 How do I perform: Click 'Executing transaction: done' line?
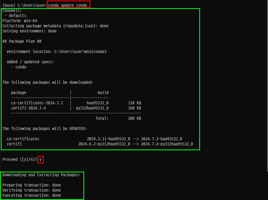click(x=32, y=195)
